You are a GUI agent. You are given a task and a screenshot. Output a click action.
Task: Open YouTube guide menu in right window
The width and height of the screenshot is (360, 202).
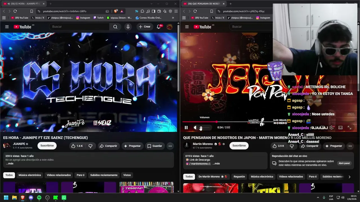[187, 27]
